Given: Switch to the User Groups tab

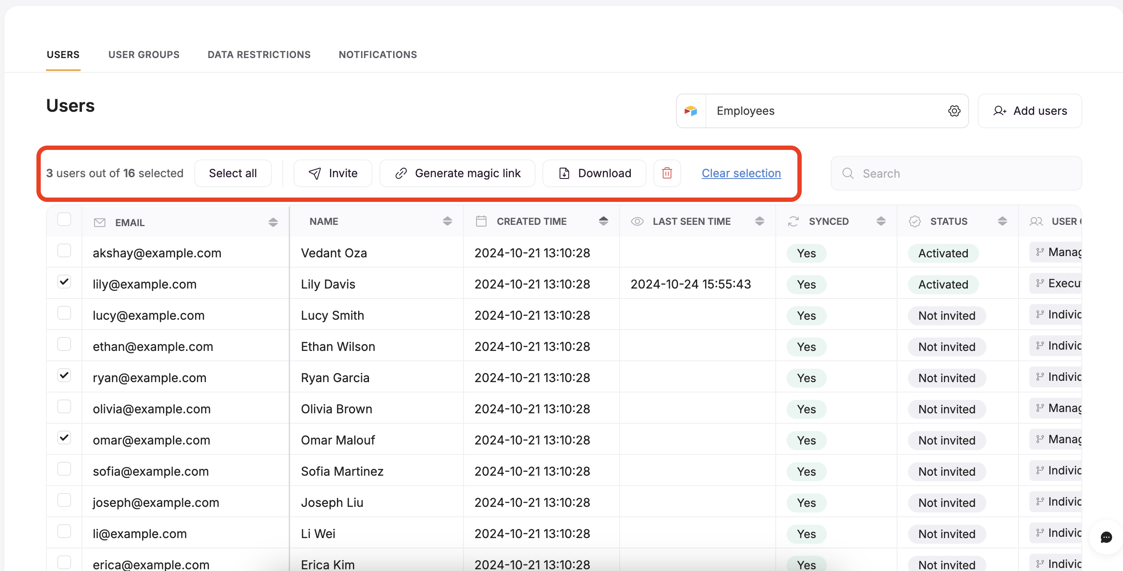Looking at the screenshot, I should [144, 55].
